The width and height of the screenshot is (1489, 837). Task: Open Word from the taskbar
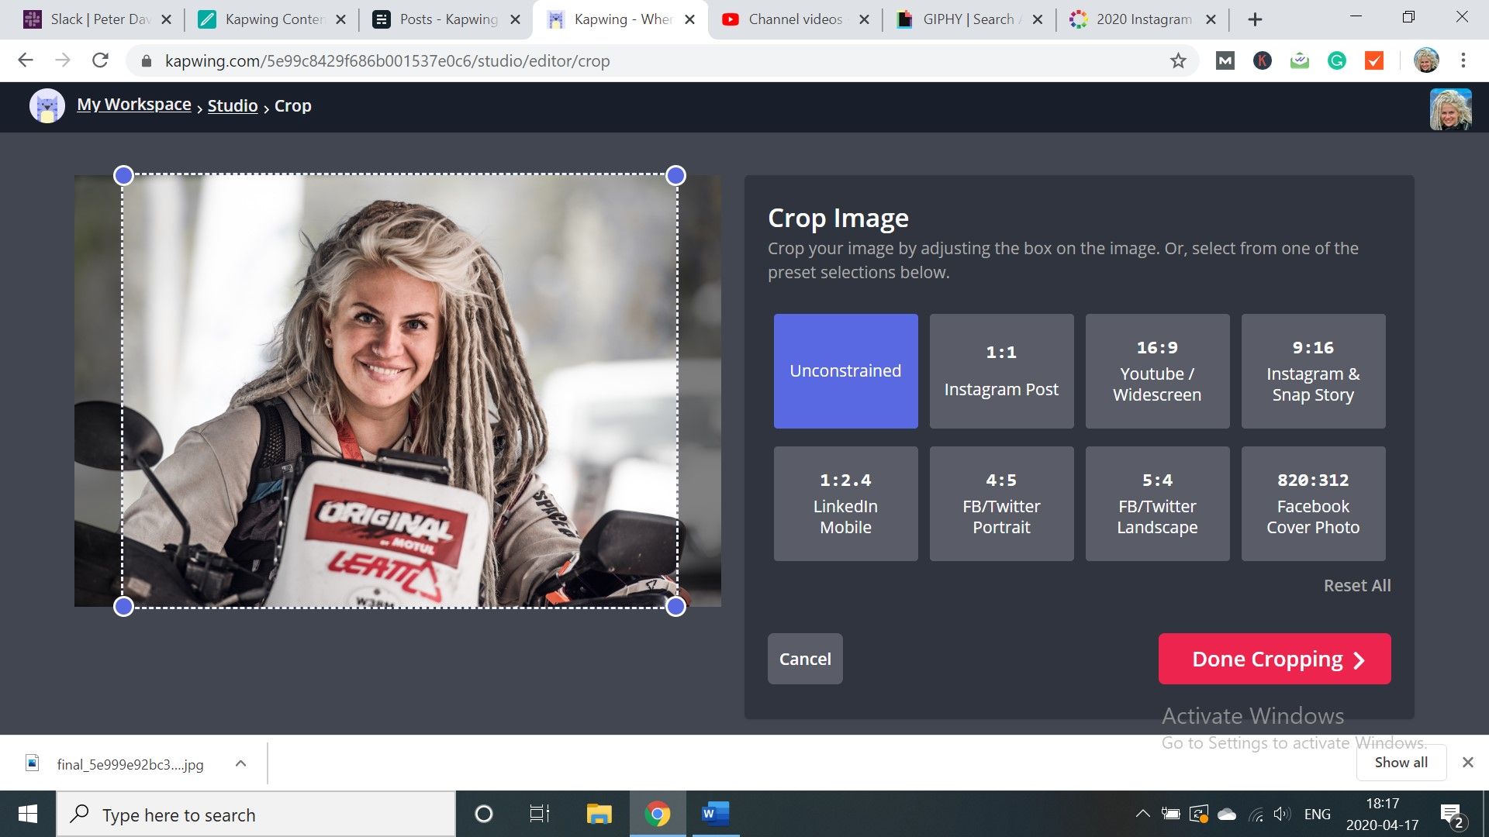click(x=715, y=814)
